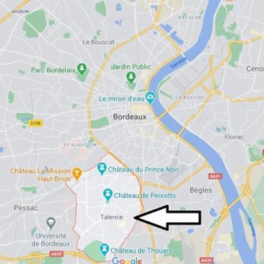Open the Château de Thouars pin
Screen dimensions: 264x264
pyautogui.click(x=104, y=250)
